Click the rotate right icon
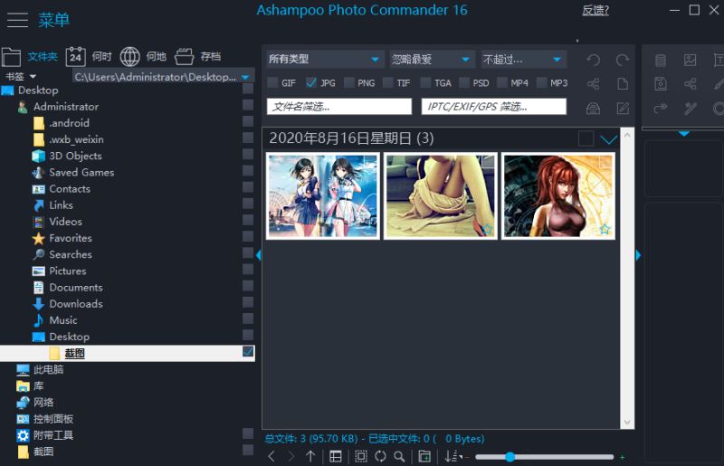724x466 pixels. click(623, 60)
